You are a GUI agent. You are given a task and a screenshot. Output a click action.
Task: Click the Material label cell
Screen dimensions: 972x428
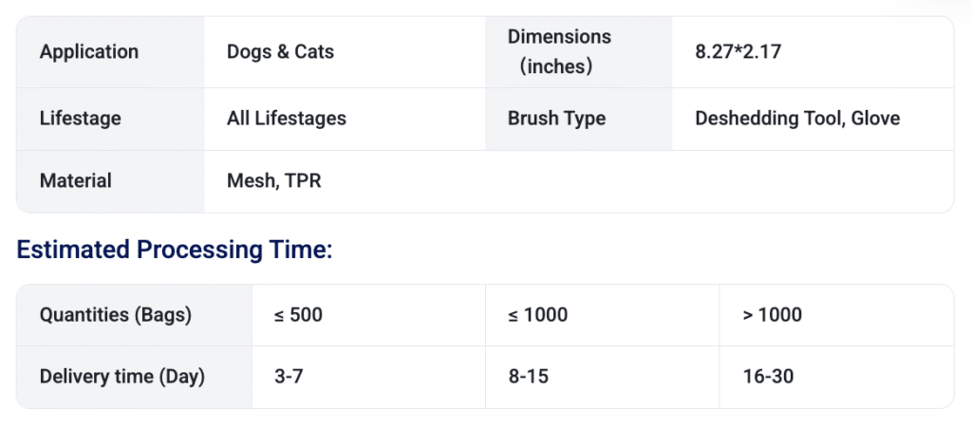tap(76, 180)
